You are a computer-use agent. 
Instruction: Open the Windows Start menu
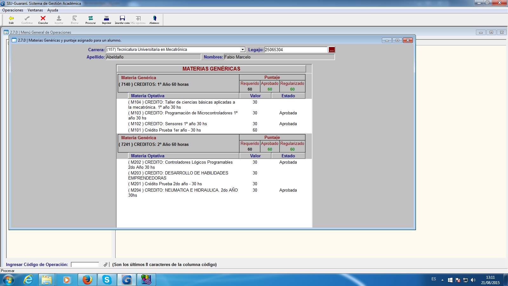coord(9,280)
